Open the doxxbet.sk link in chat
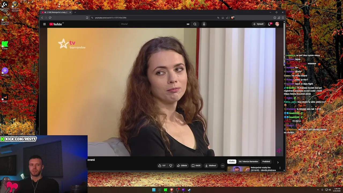 coord(297,94)
